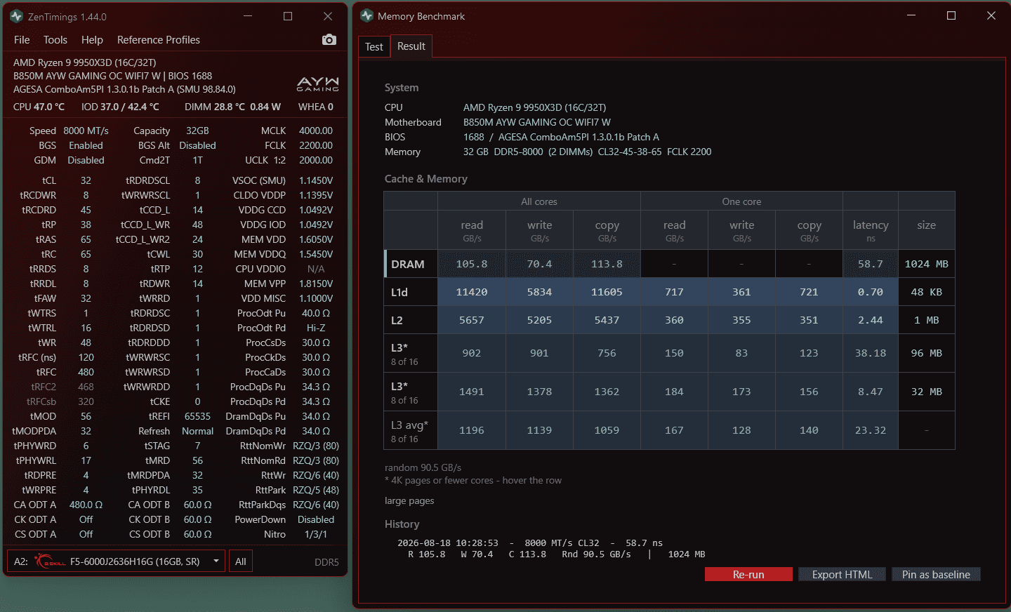The width and height of the screenshot is (1011, 612).
Task: Click the L3* row sized 96 MB
Action: [x=669, y=353]
